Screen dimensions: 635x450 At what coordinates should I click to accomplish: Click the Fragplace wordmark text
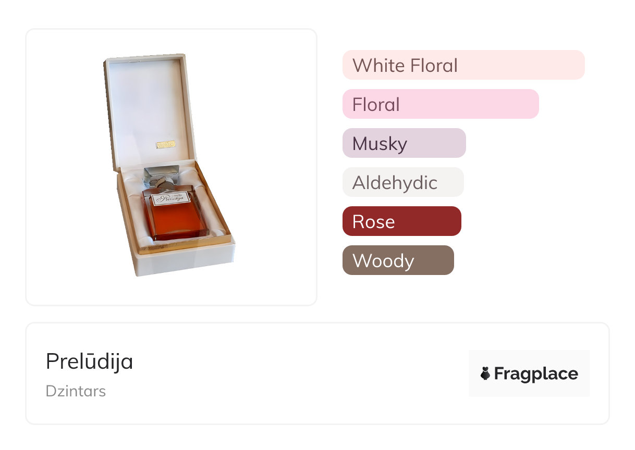point(536,374)
